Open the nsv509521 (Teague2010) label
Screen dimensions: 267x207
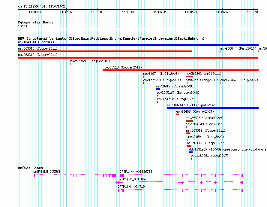coord(90,61)
